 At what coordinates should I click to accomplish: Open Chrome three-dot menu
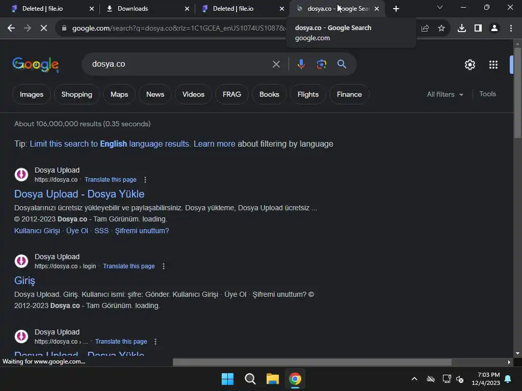[511, 29]
